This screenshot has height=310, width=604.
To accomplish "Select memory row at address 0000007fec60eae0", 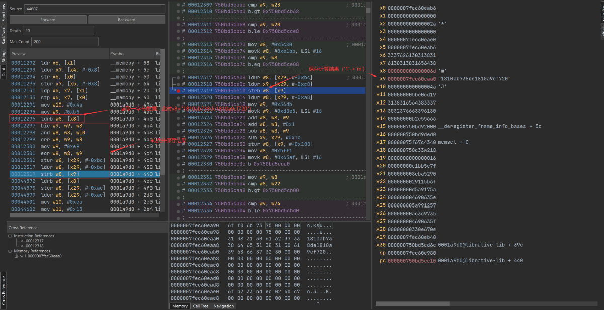I will pyautogui.click(x=251, y=291).
